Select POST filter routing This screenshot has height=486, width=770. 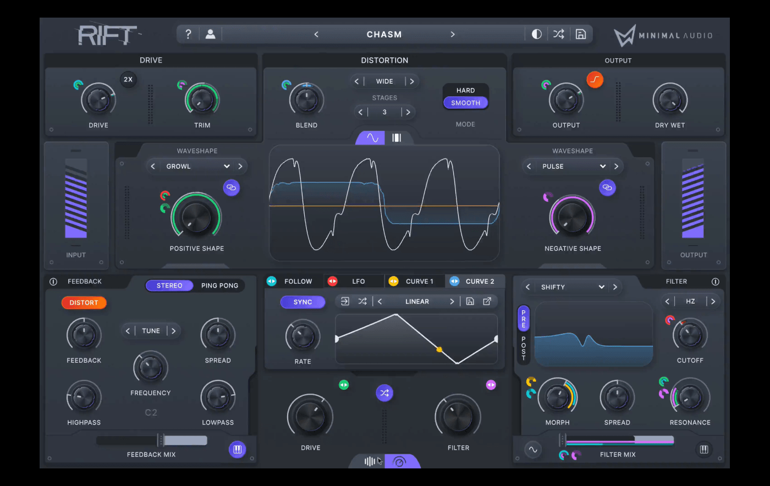(x=524, y=348)
